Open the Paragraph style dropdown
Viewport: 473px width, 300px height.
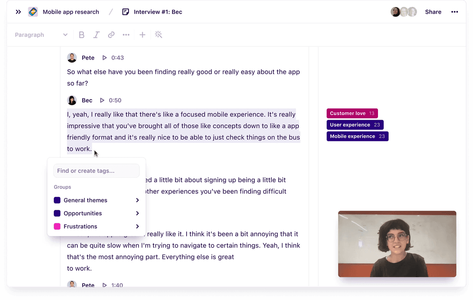click(x=42, y=35)
